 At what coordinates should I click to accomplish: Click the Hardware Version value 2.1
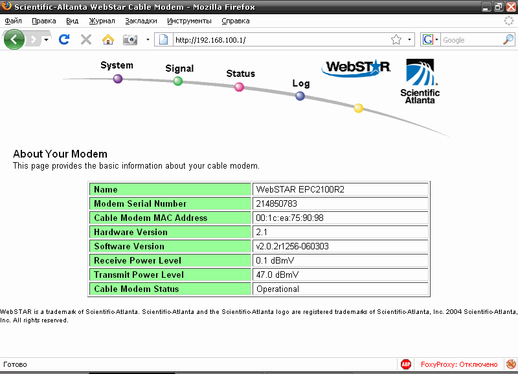tap(262, 232)
